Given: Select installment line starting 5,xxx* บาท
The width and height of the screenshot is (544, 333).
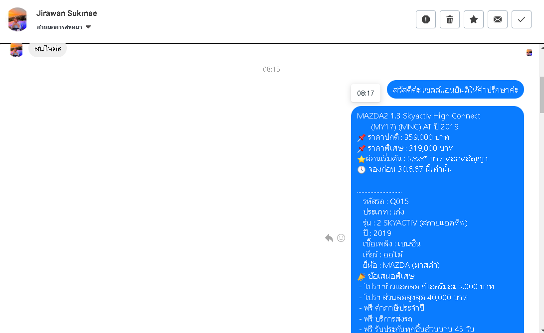Looking at the screenshot, I should click(x=422, y=159).
